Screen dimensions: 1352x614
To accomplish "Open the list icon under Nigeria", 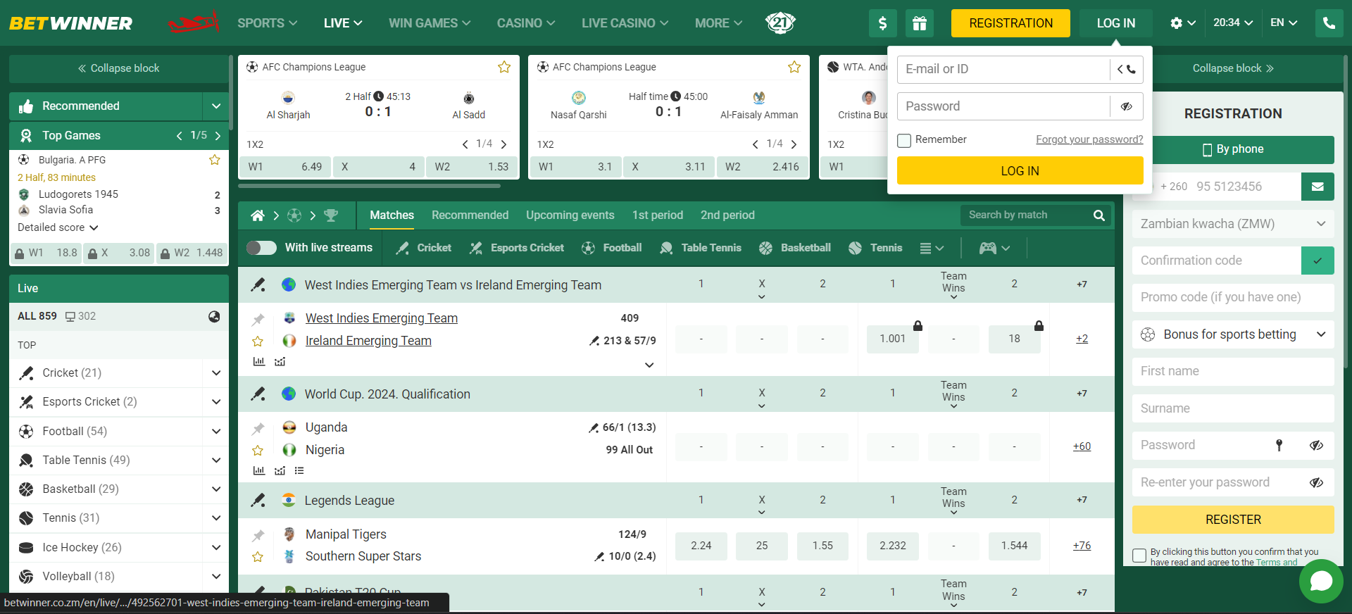I will pos(299,470).
